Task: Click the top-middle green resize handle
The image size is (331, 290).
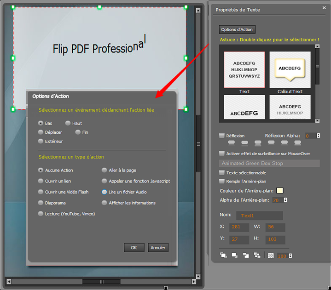Action: [x=99, y=7]
